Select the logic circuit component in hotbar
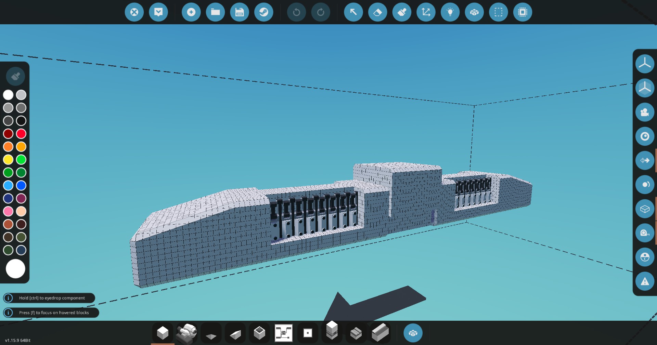The width and height of the screenshot is (657, 345). (x=284, y=333)
